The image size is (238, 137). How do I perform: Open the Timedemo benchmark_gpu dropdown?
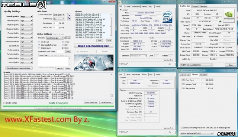[55, 38]
